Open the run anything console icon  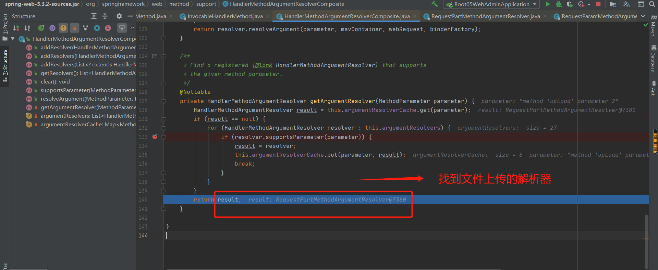[x=641, y=4]
